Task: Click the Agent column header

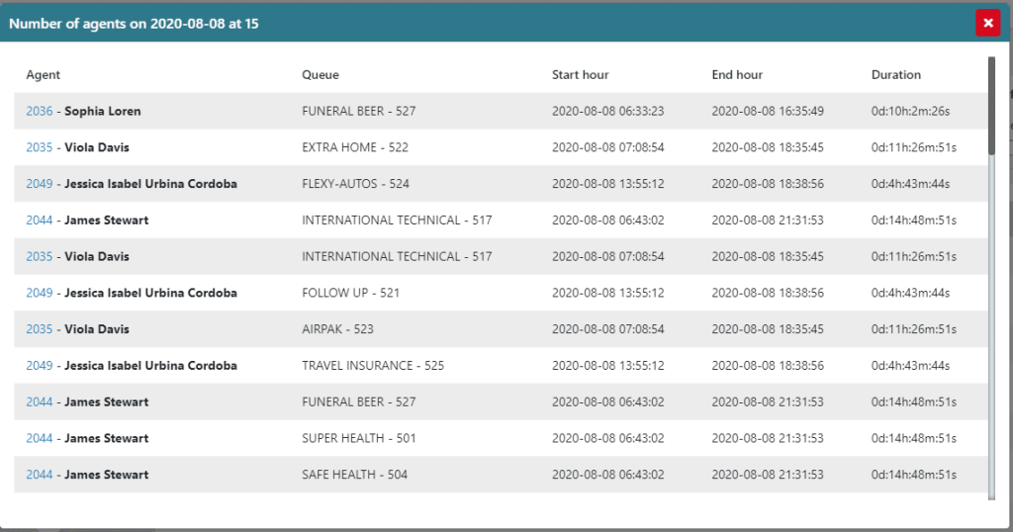Action: tap(44, 75)
